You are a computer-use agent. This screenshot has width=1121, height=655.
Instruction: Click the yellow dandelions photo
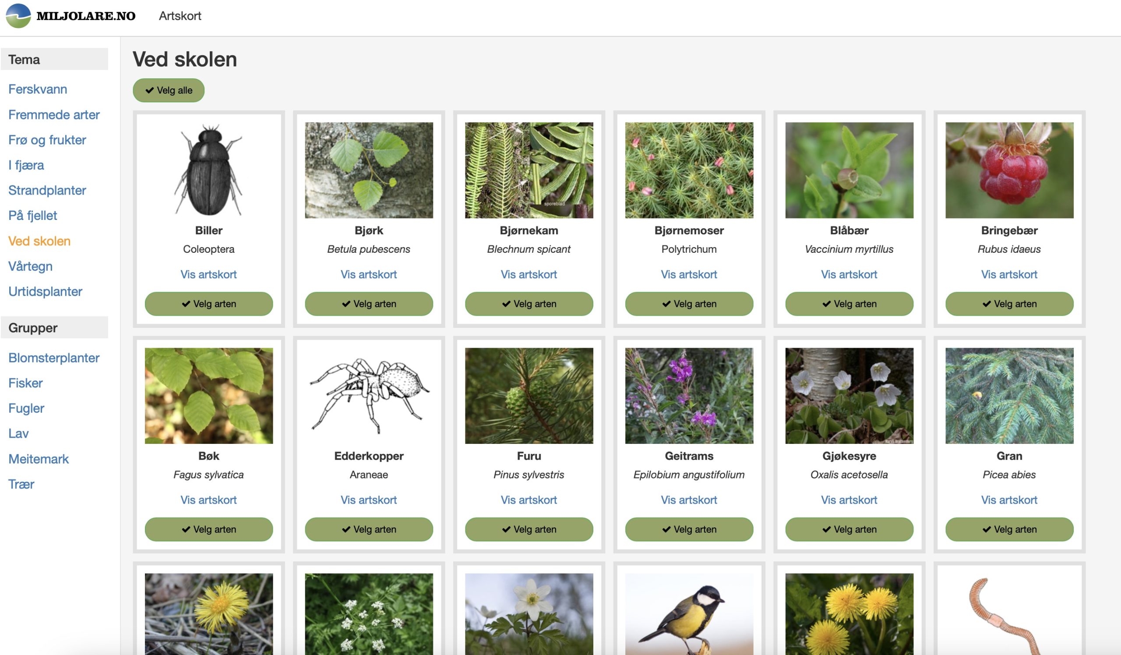point(849,614)
